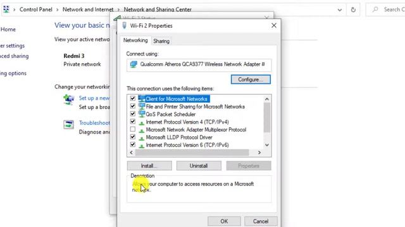
Task: Enable Microsoft Network Adapter Multiplexor Protocol checkbox
Action: [x=133, y=129]
